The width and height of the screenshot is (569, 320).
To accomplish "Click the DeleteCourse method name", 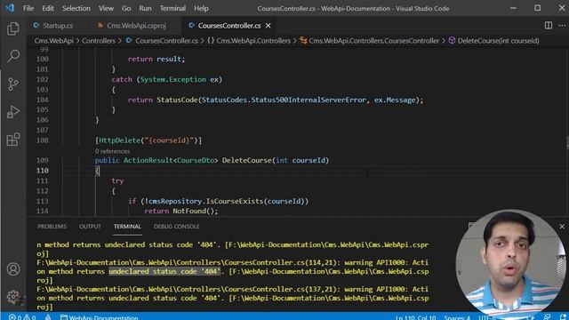I will click(247, 160).
